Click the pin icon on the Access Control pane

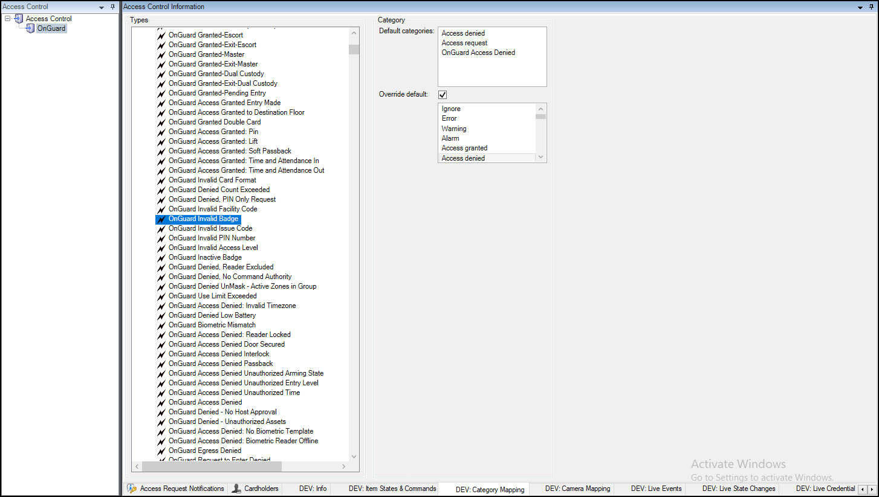(112, 7)
